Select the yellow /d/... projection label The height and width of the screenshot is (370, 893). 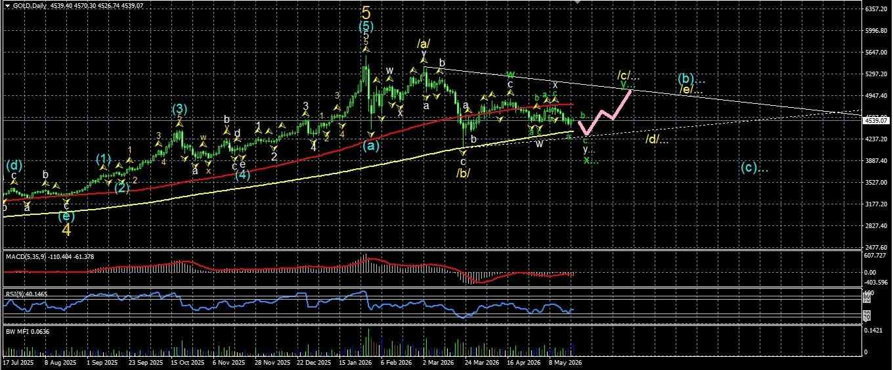coord(657,139)
